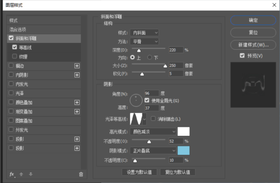
Task: Select the 样式 item in left list
Action: [44, 21]
